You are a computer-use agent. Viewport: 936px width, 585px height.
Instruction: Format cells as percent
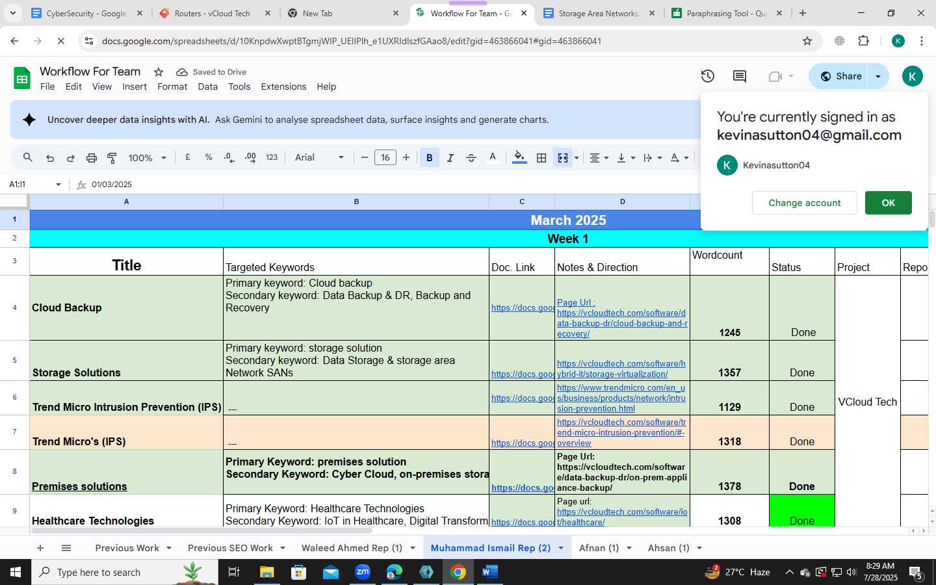[209, 157]
